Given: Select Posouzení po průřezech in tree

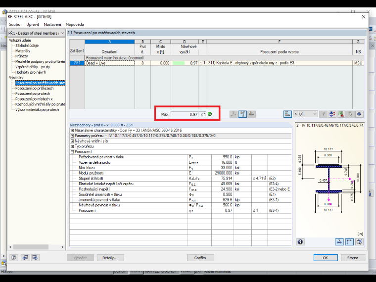Looking at the screenshot, I should tap(34, 88).
